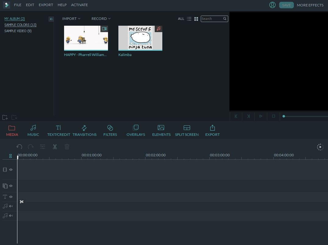Add a new folder to the album list

click(x=5, y=117)
